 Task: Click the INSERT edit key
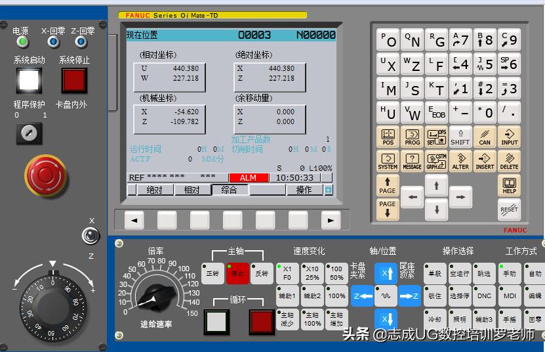click(485, 161)
